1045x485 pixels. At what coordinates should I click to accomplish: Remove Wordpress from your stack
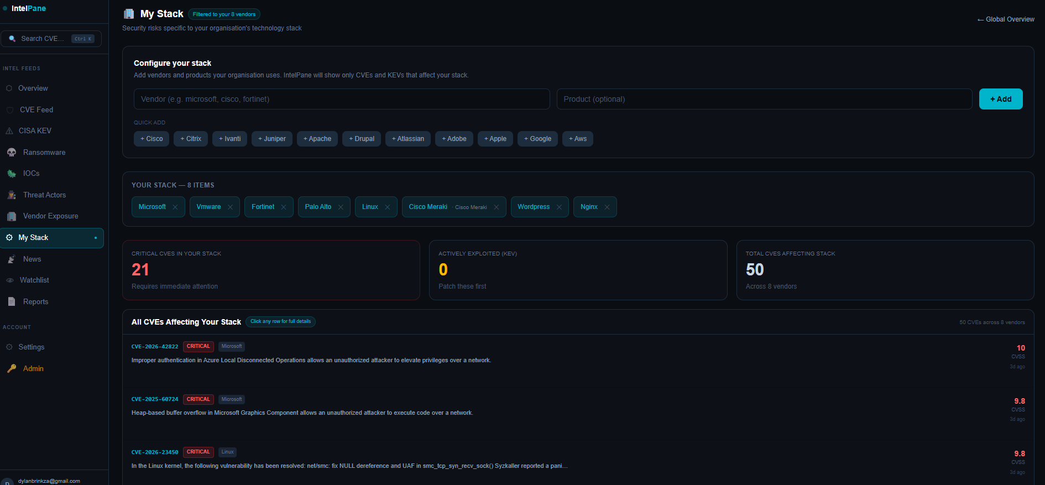coord(559,207)
